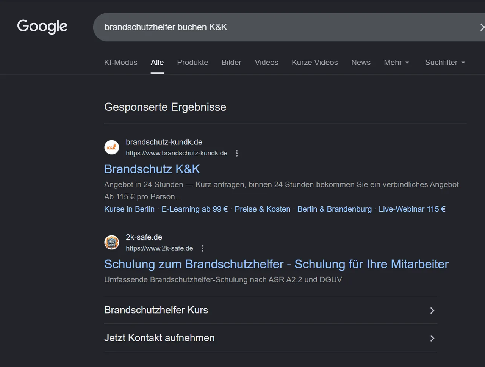Expand the Brandschutzhelfer Kurs chevron

click(x=432, y=311)
